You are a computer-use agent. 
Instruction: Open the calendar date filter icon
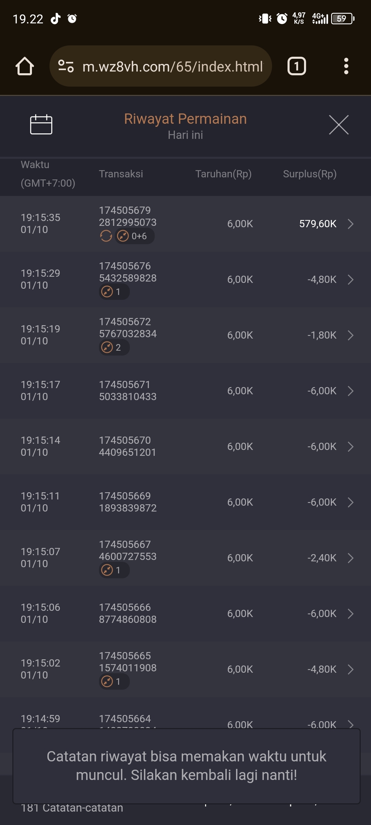click(x=41, y=124)
